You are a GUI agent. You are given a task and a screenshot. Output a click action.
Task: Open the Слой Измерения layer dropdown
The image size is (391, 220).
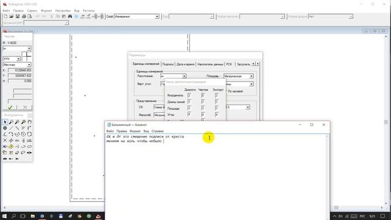(x=157, y=16)
